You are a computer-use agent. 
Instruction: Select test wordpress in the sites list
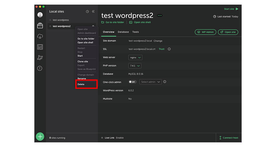coord(61,20)
